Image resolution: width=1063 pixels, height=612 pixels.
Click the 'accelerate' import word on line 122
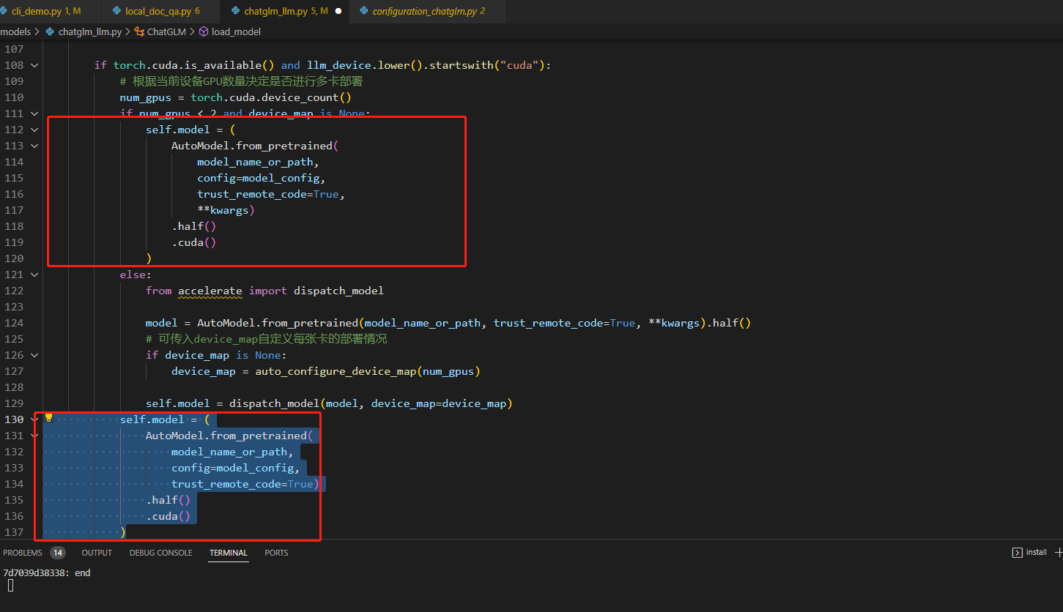click(x=210, y=291)
